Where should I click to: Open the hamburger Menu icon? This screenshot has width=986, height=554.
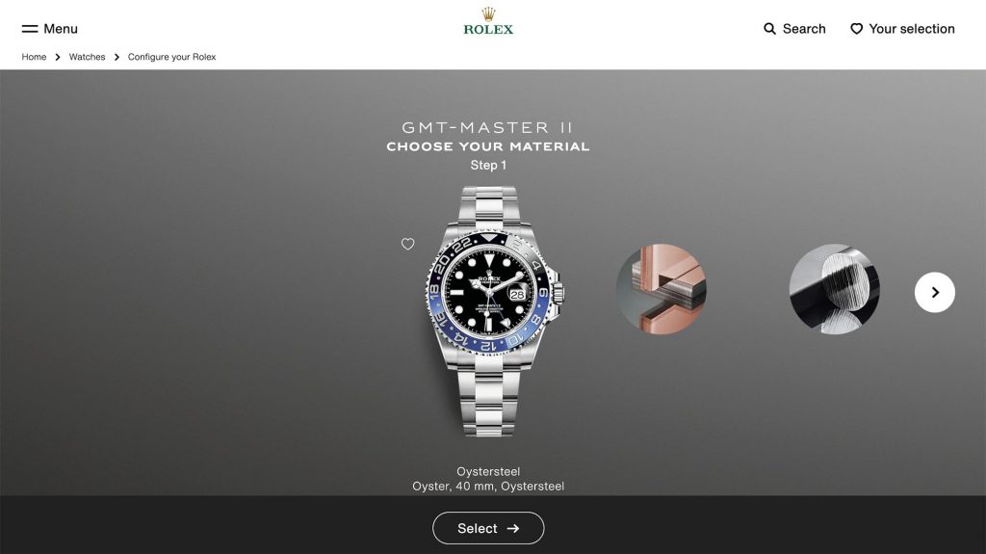[30, 29]
